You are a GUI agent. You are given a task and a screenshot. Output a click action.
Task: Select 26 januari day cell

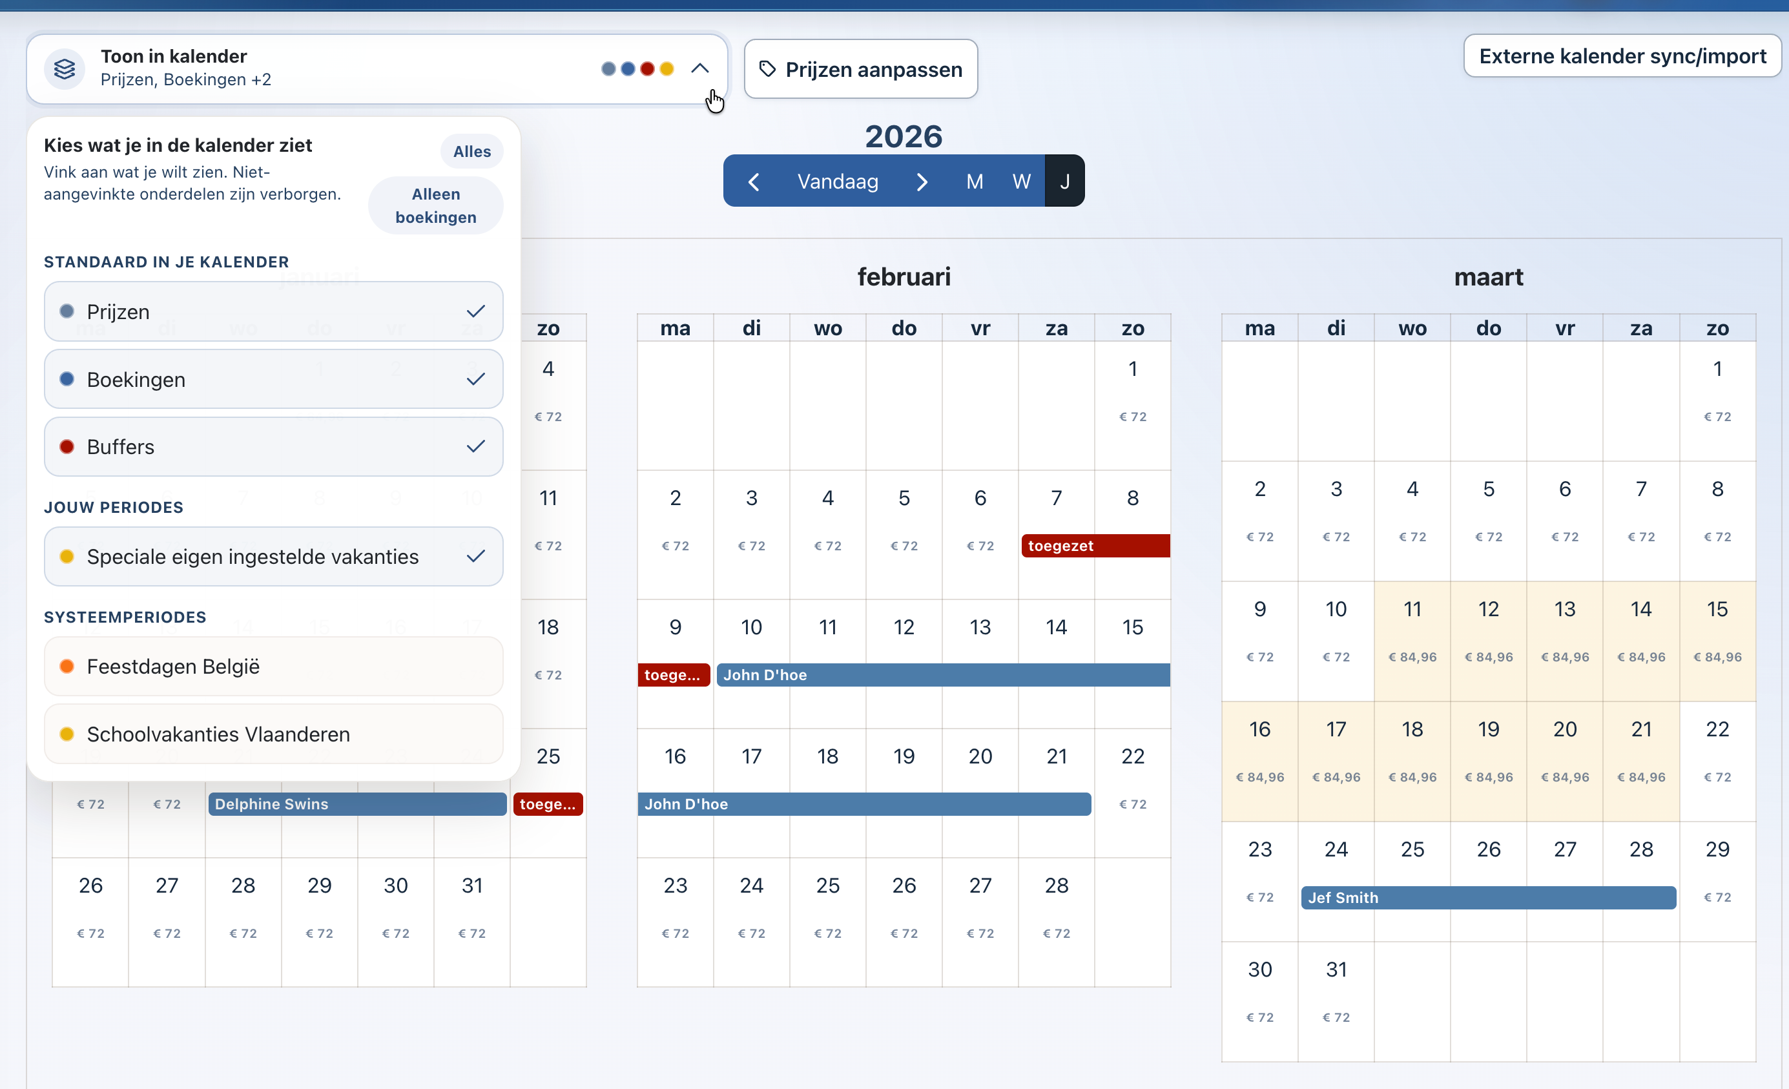click(91, 922)
